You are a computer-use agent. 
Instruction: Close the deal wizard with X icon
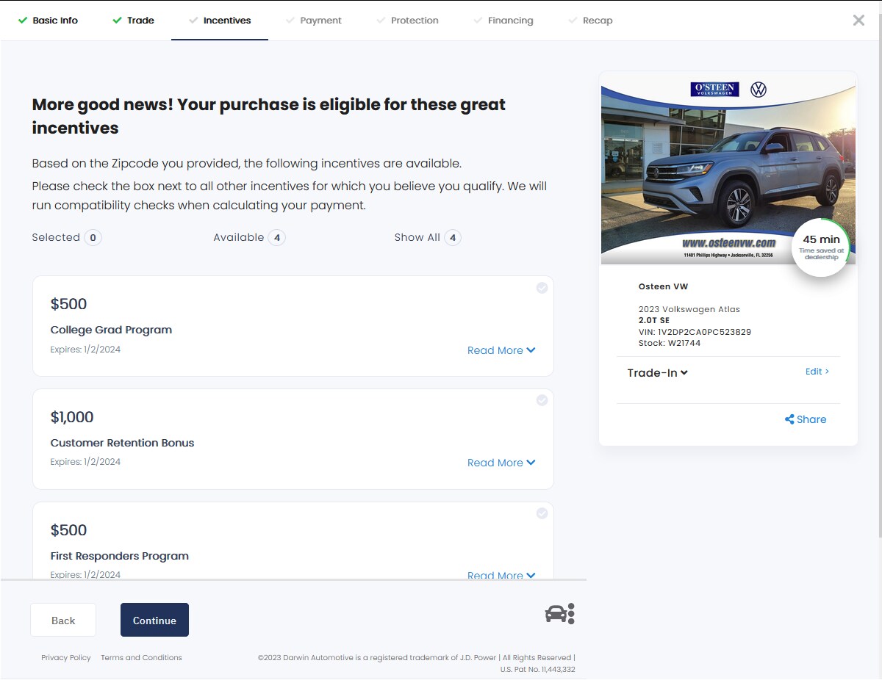(858, 21)
